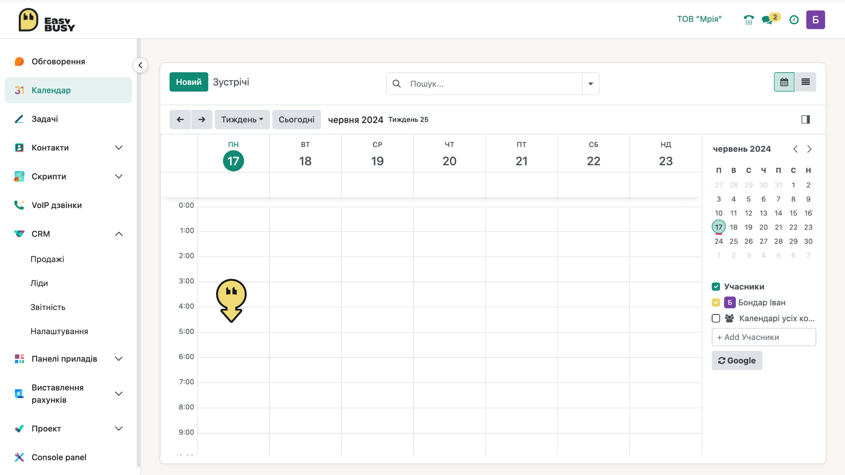Select Thursday 20 column header

pyautogui.click(x=449, y=154)
